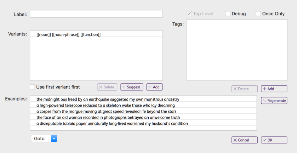Screen dimensions: 297x153
Task: Click the Suggest button under Variants
Action: pyautogui.click(x=132, y=87)
